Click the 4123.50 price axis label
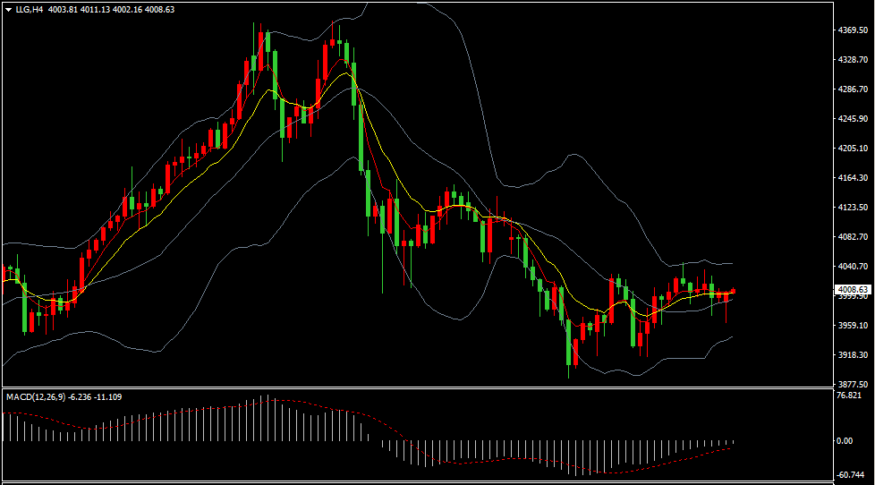 (x=852, y=208)
